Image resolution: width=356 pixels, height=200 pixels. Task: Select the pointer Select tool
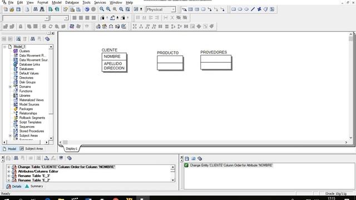pyautogui.click(x=184, y=9)
